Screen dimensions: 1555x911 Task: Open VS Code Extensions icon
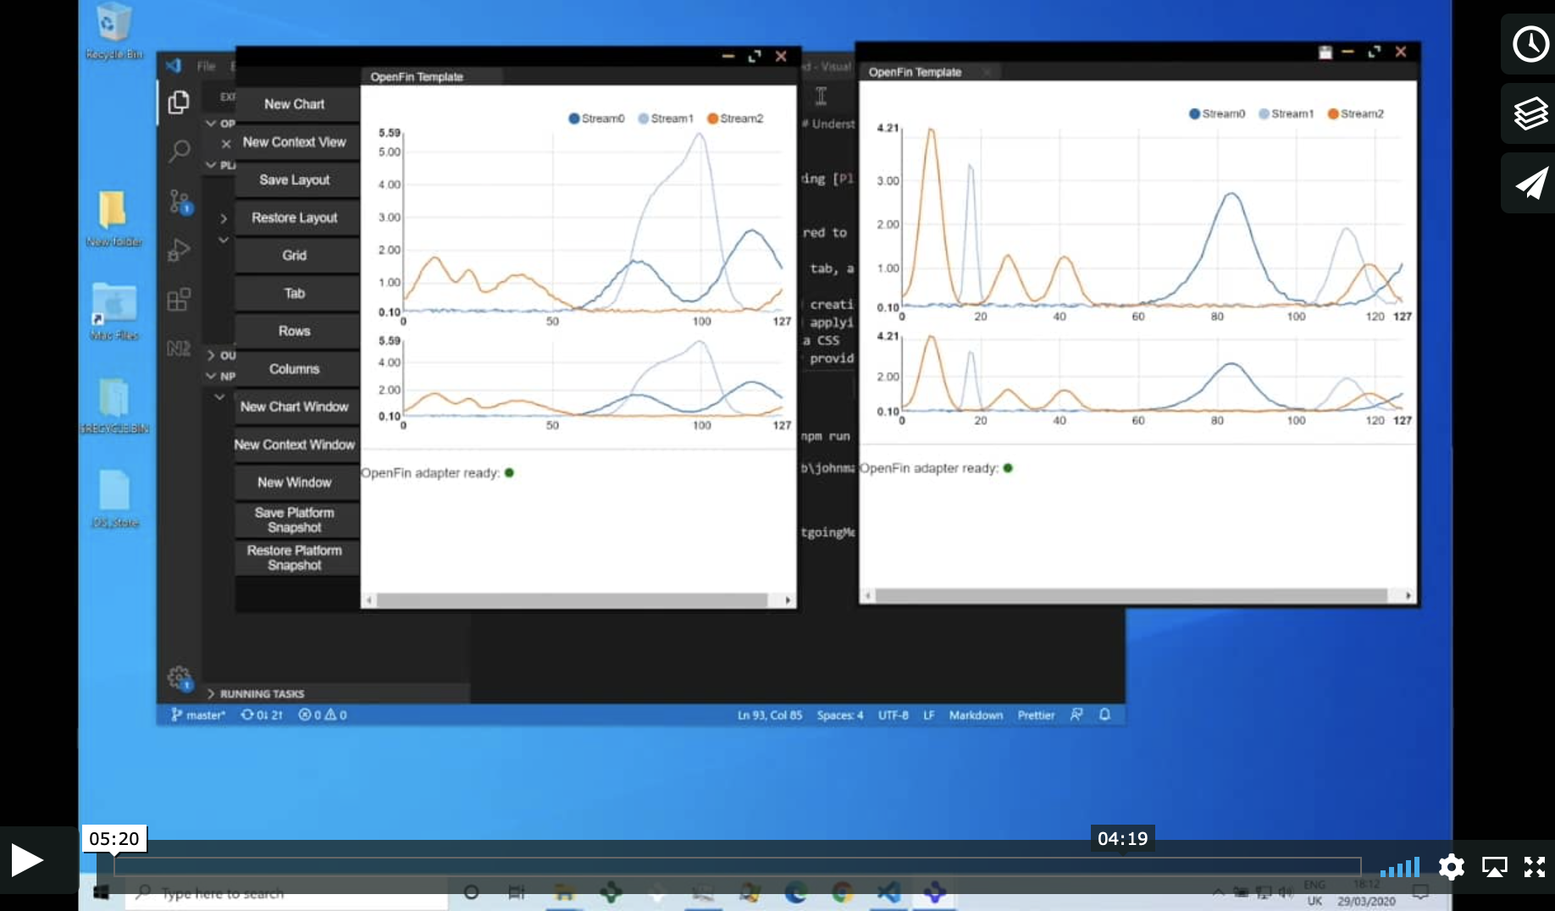[179, 299]
